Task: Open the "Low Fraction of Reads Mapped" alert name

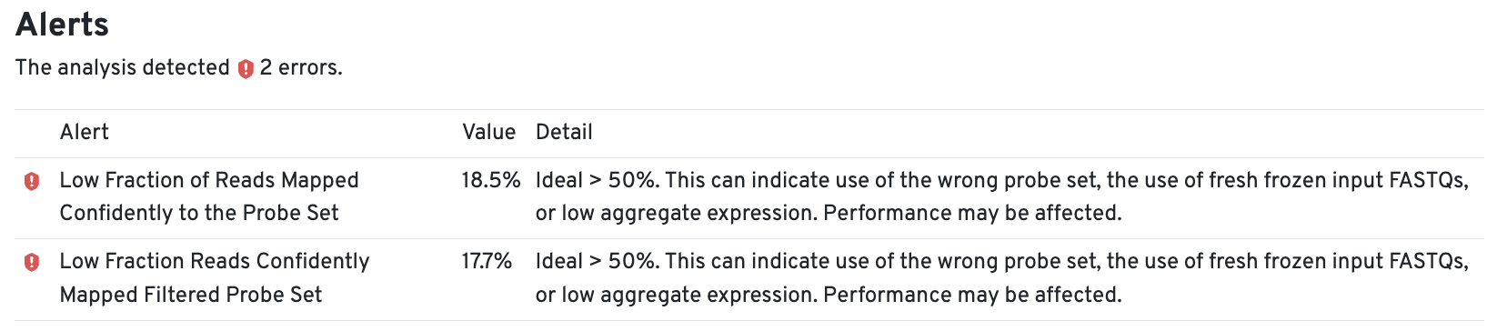Action: (x=209, y=180)
